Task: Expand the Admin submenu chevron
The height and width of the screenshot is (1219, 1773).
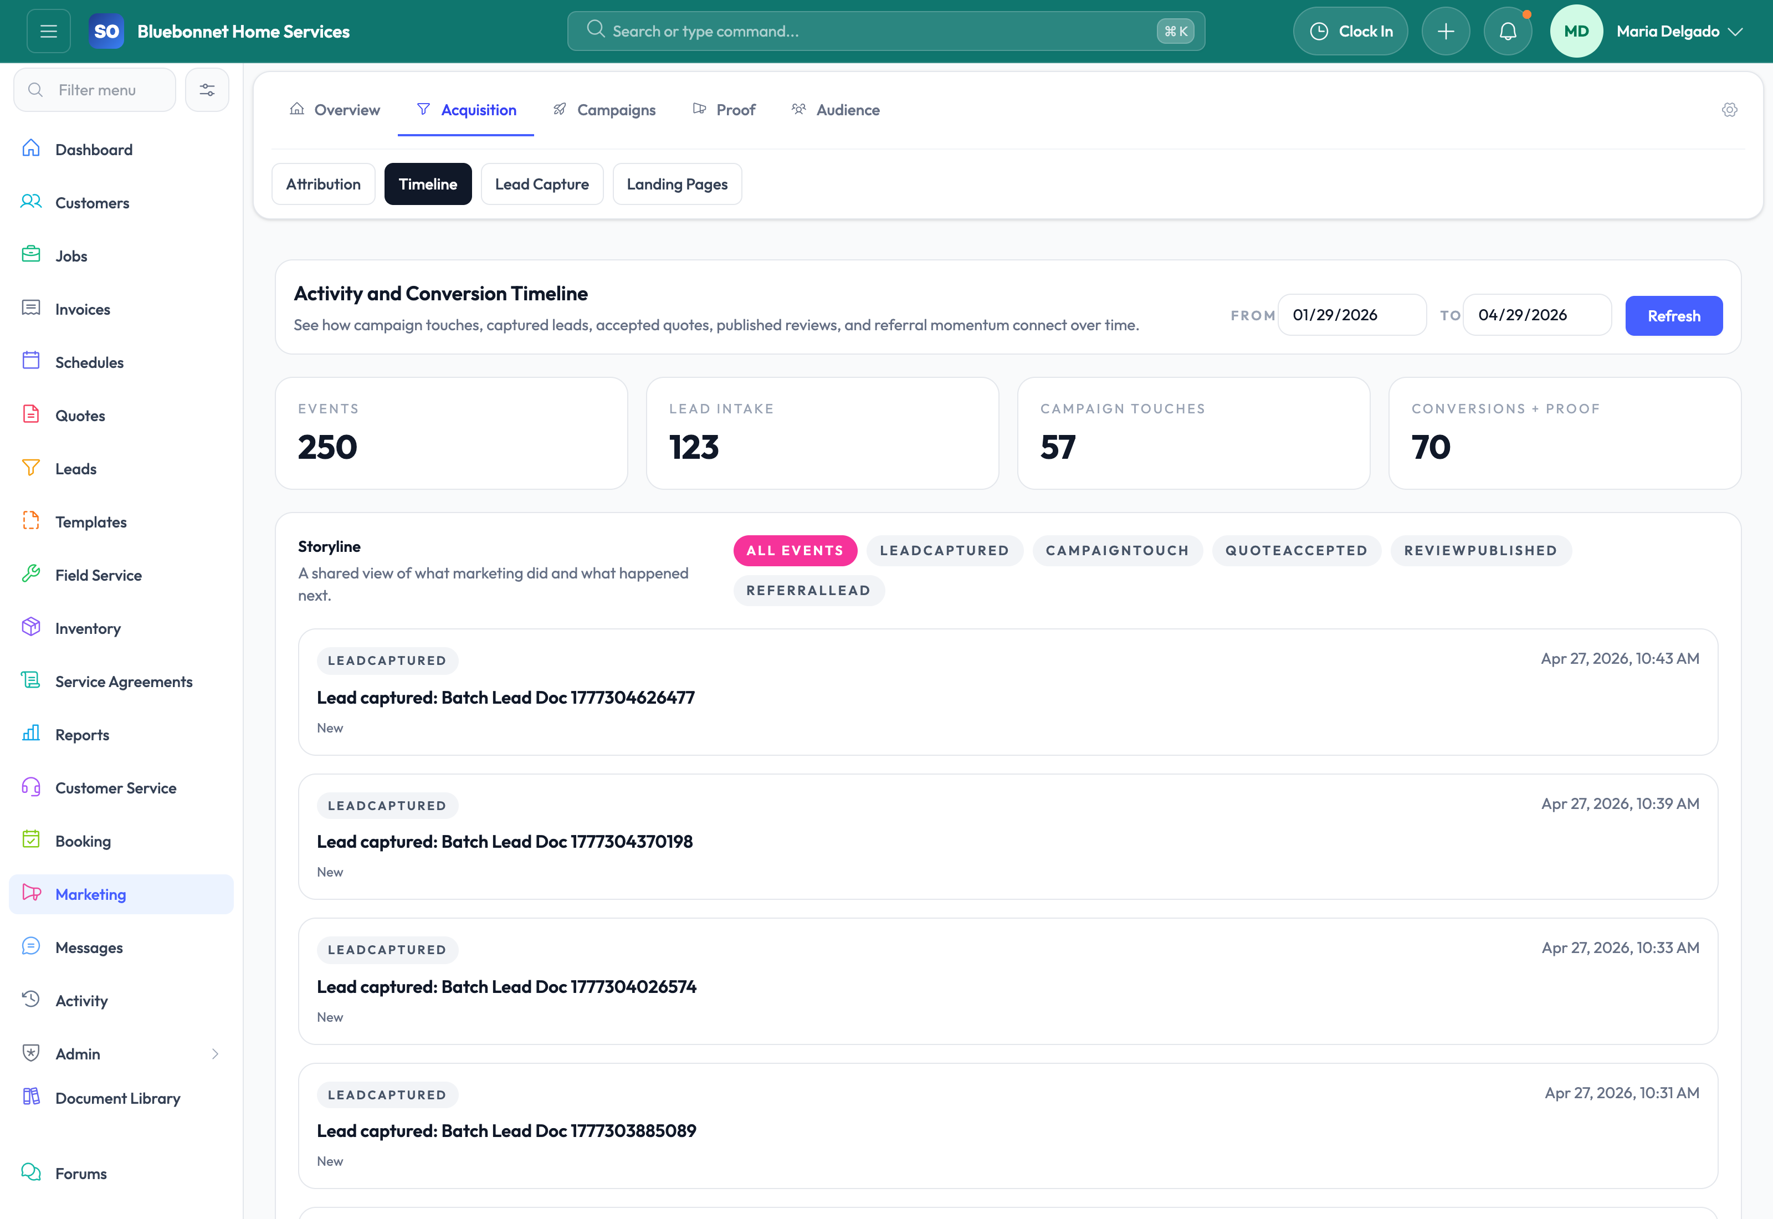Action: [x=216, y=1054]
